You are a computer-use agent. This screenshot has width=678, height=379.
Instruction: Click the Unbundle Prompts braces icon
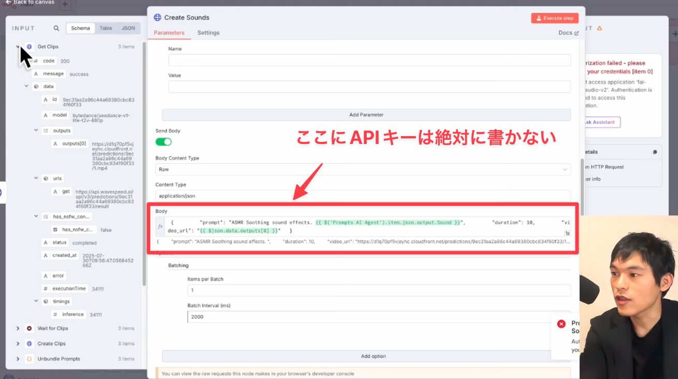coord(29,359)
